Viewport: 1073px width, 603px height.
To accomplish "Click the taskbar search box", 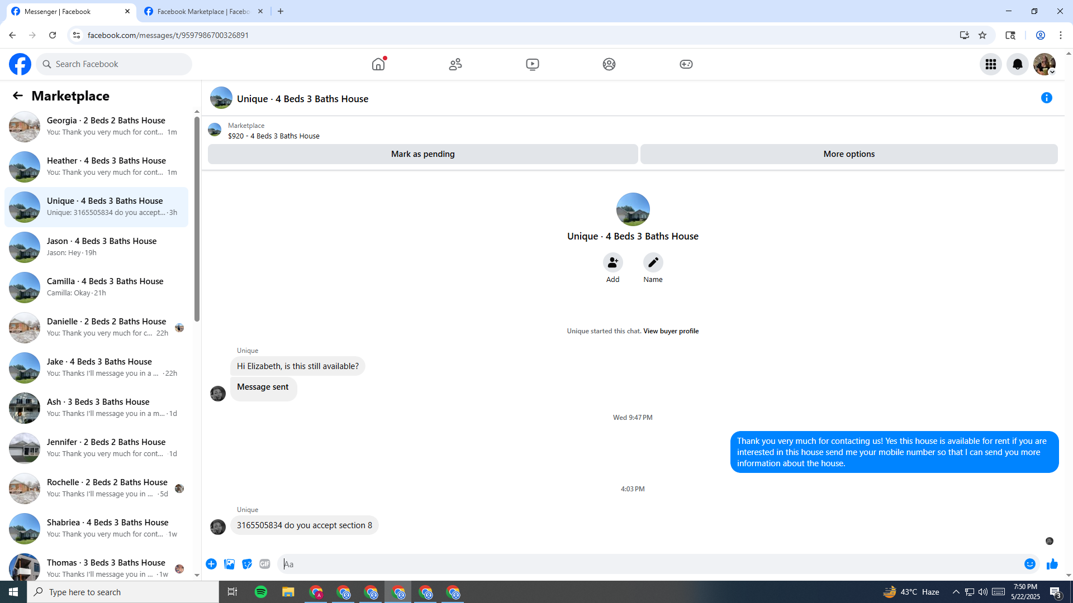I will pyautogui.click(x=123, y=592).
